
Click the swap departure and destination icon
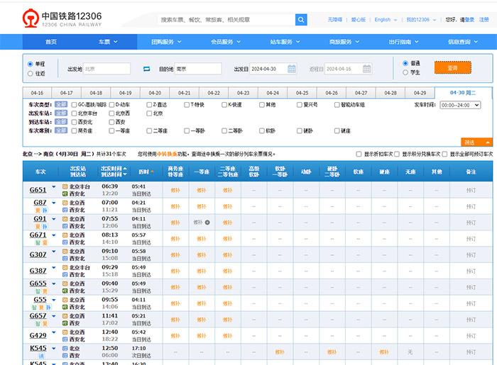pos(147,69)
